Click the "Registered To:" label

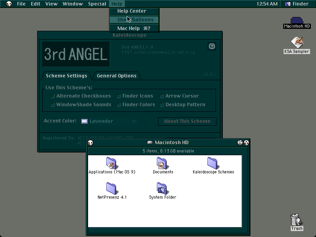[x=59, y=138]
